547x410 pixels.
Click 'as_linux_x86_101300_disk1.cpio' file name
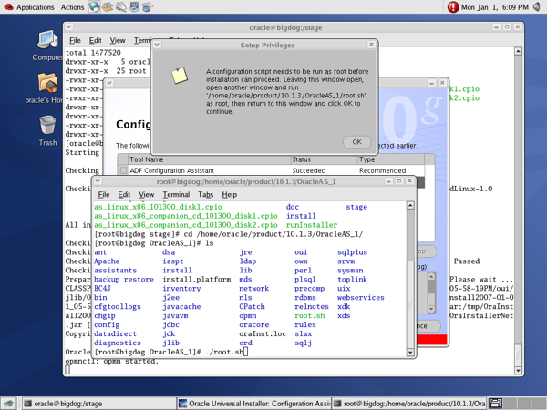[158, 207]
